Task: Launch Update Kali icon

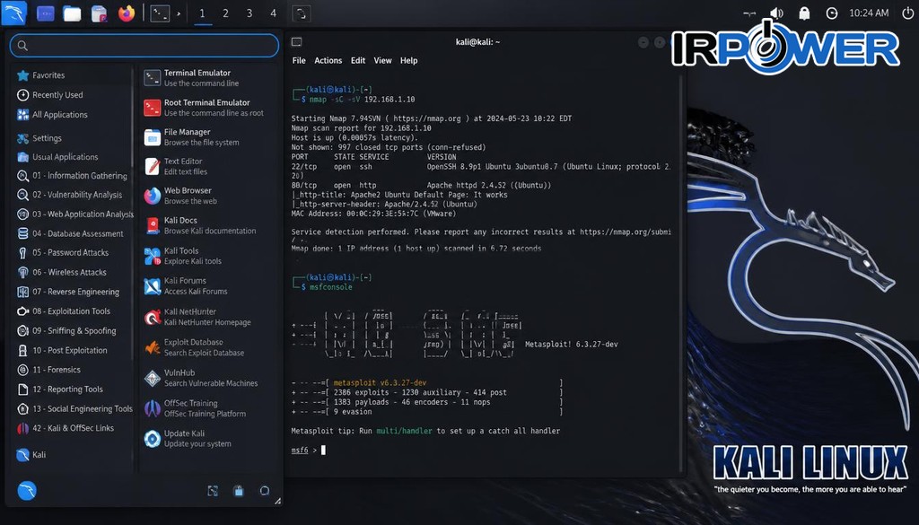Action: pos(153,439)
